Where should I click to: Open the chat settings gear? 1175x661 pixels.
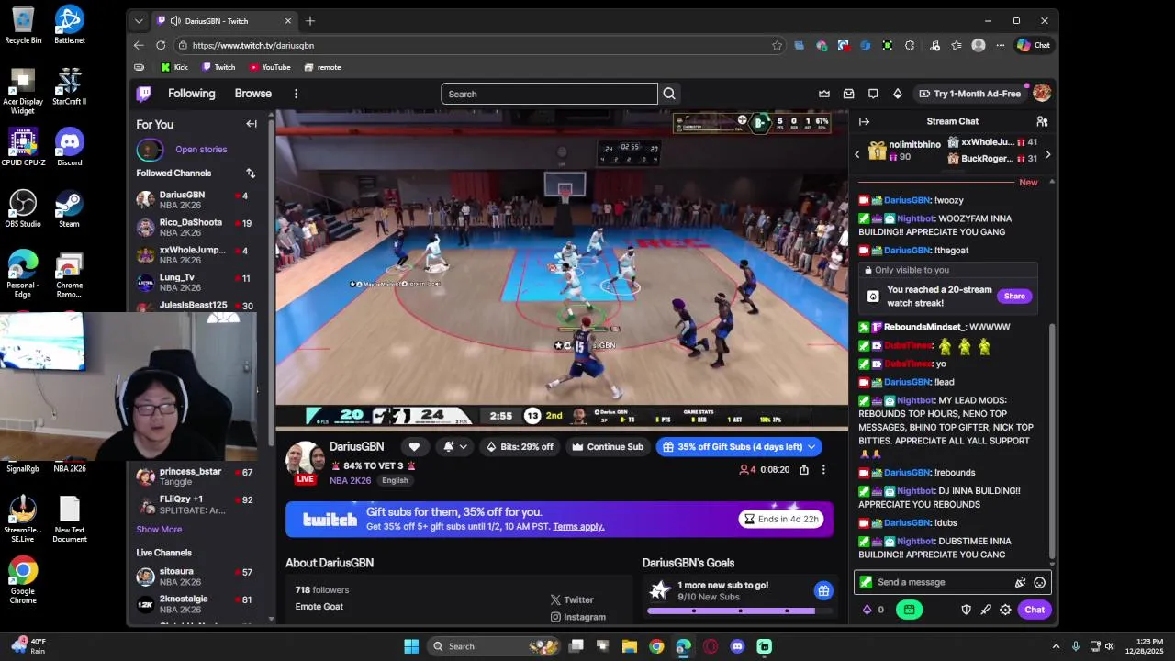point(1005,610)
